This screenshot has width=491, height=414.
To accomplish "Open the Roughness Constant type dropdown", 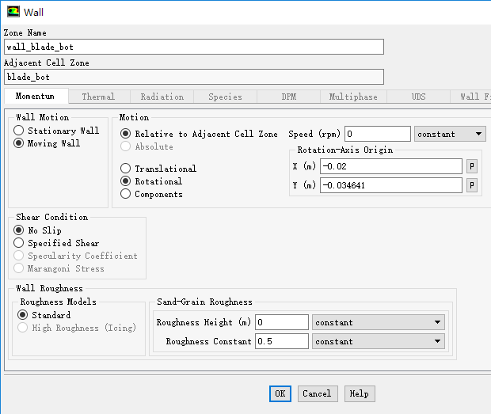I will (378, 341).
